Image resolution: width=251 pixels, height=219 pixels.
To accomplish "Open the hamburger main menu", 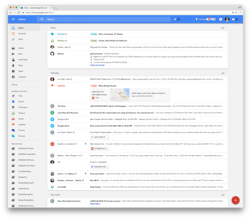I will coord(13,19).
